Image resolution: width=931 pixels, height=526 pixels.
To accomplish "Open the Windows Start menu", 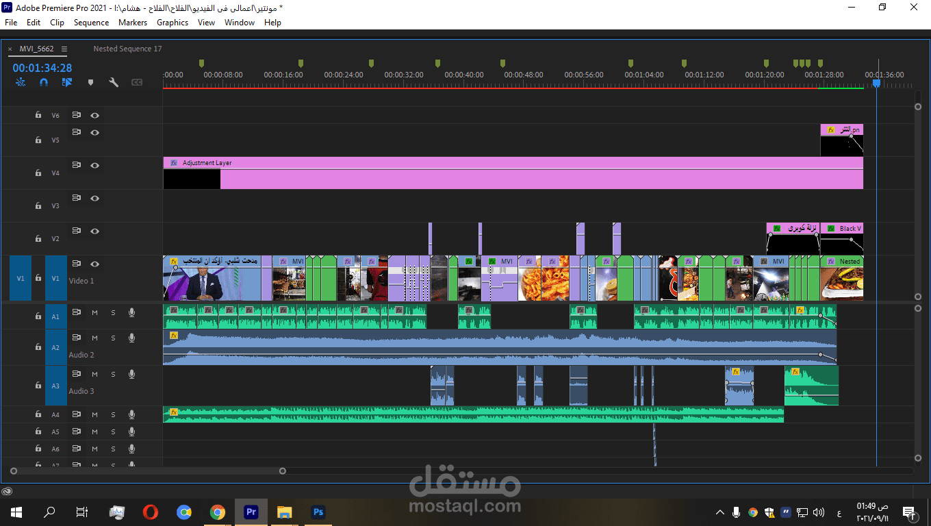I will [x=16, y=512].
